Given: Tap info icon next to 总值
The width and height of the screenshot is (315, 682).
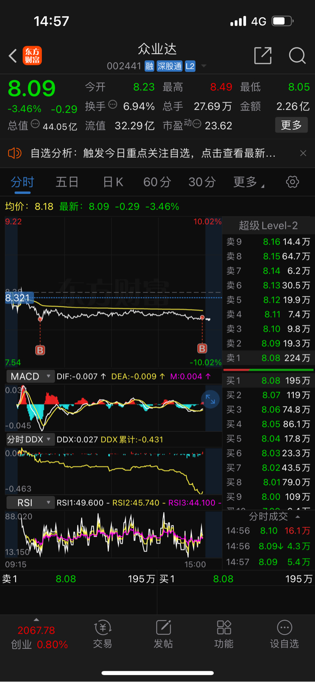Looking at the screenshot, I should [x=35, y=124].
